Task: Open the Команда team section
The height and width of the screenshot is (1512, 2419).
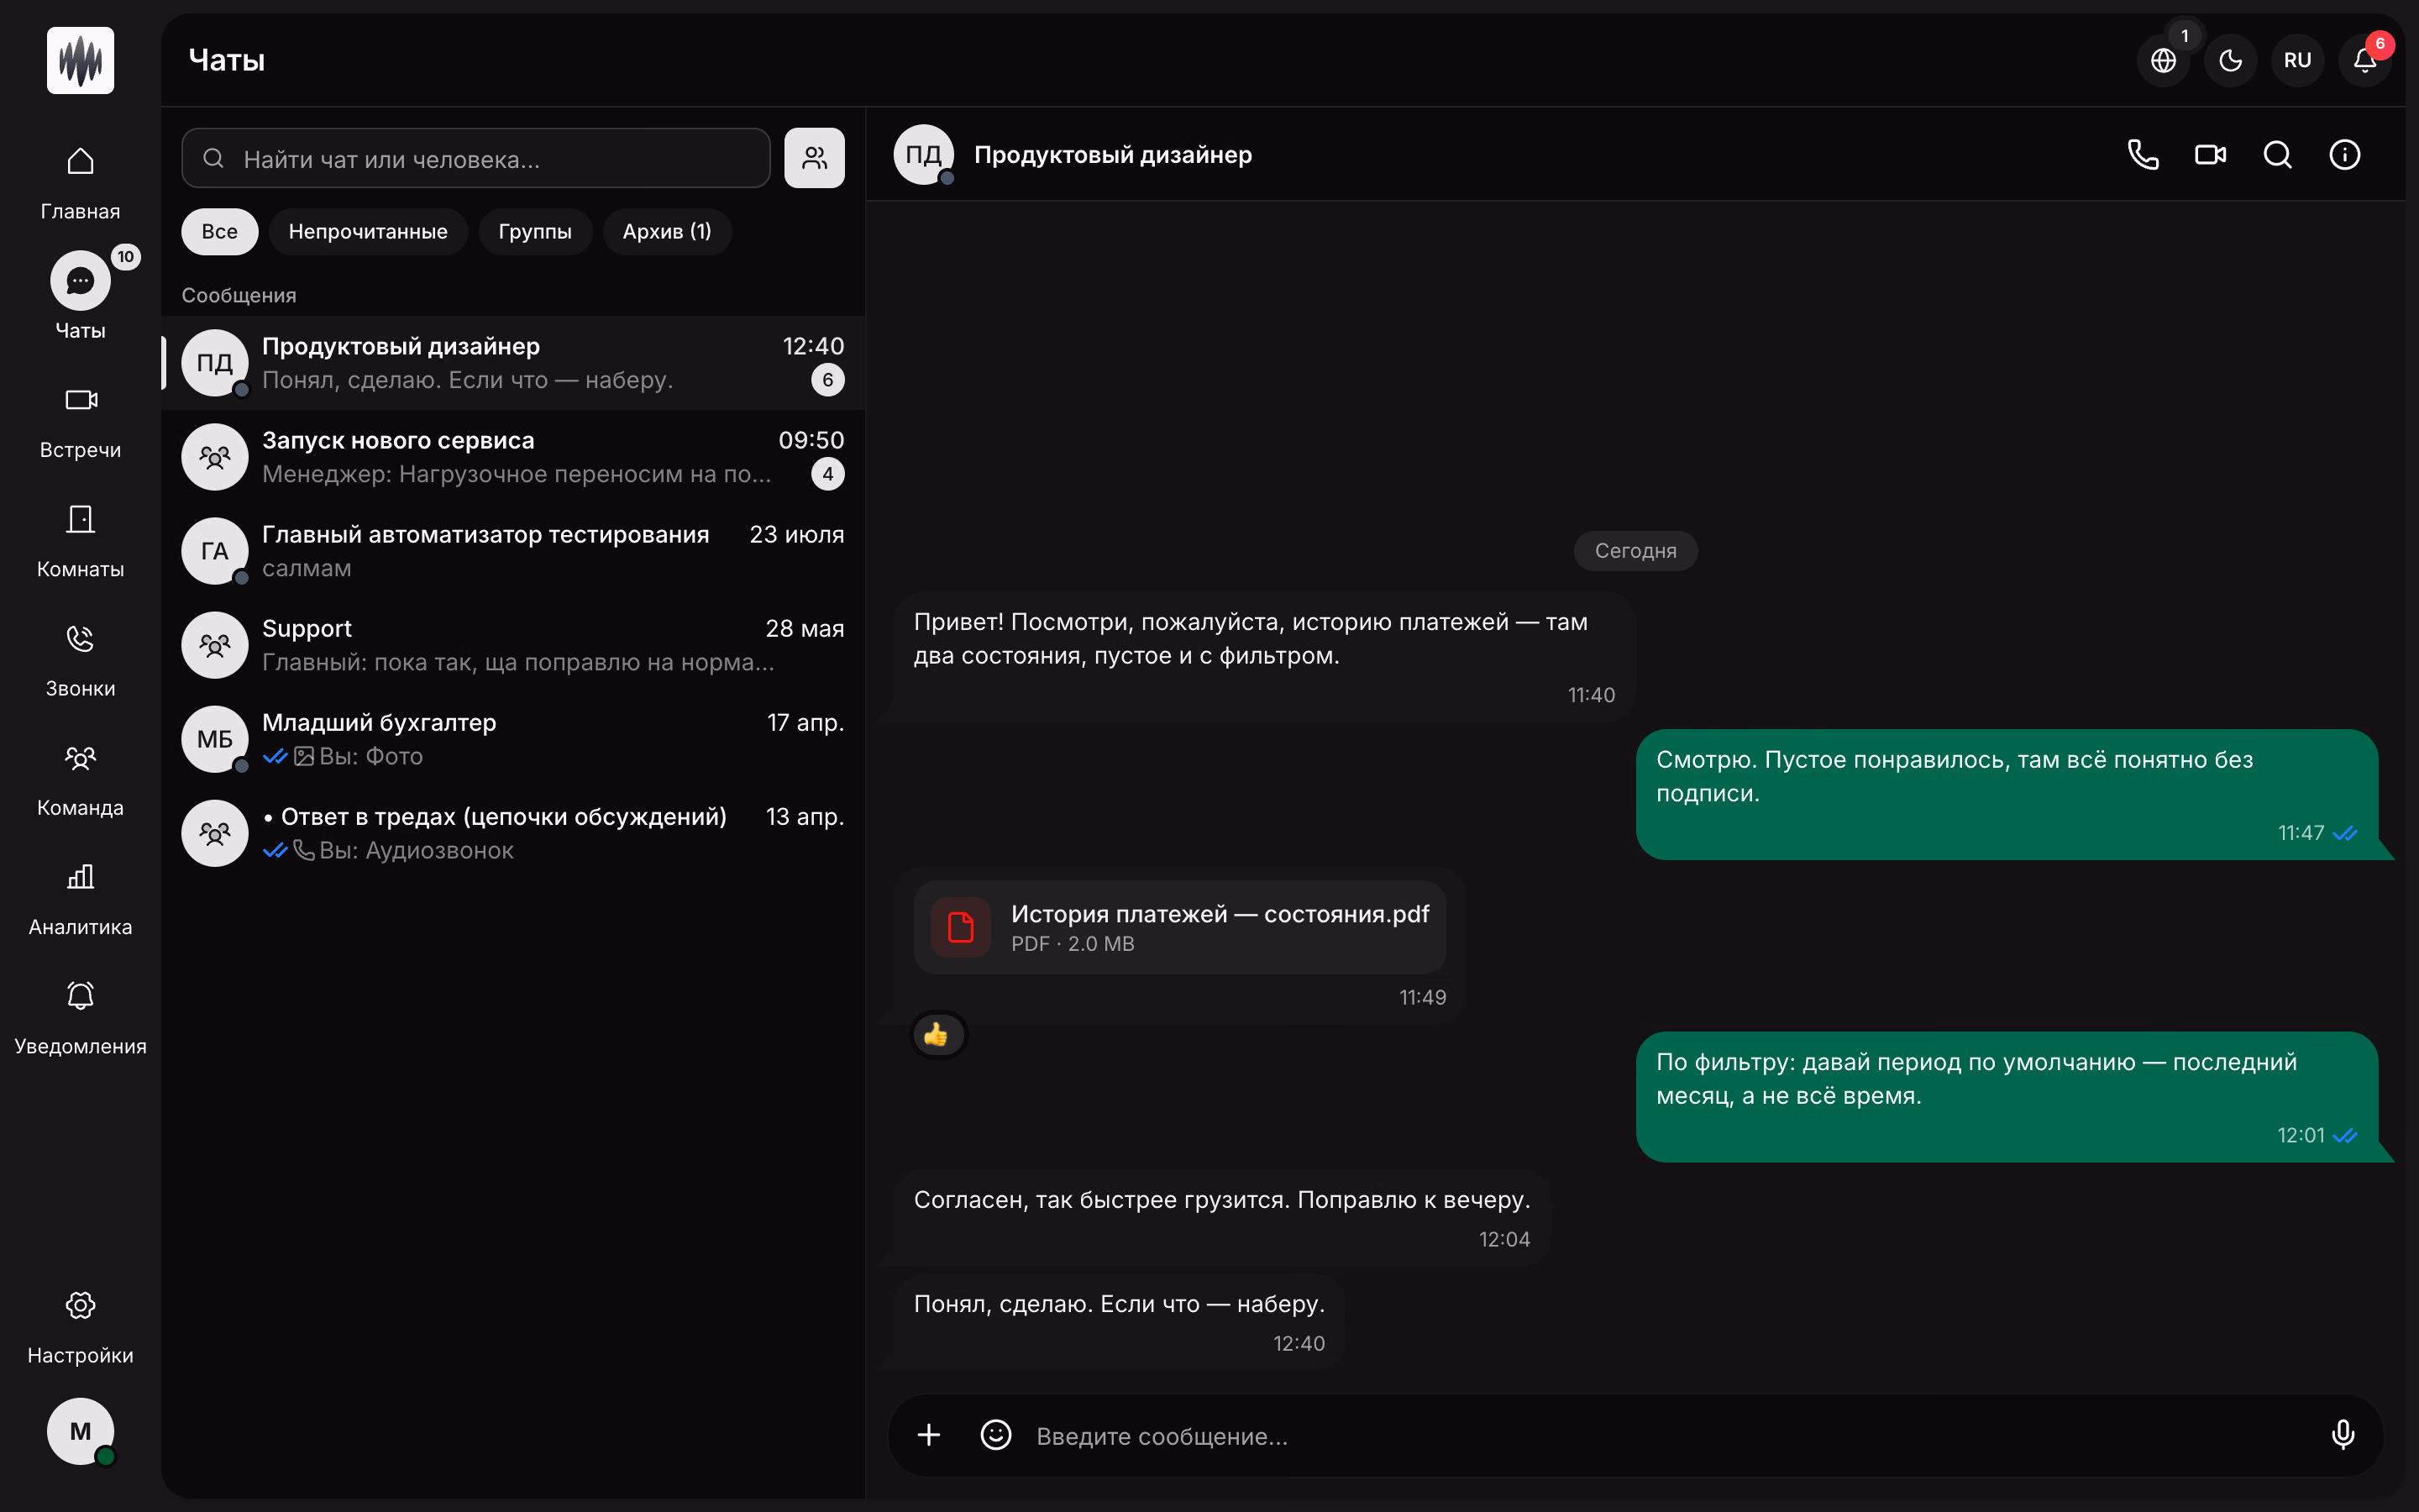Action: point(80,779)
